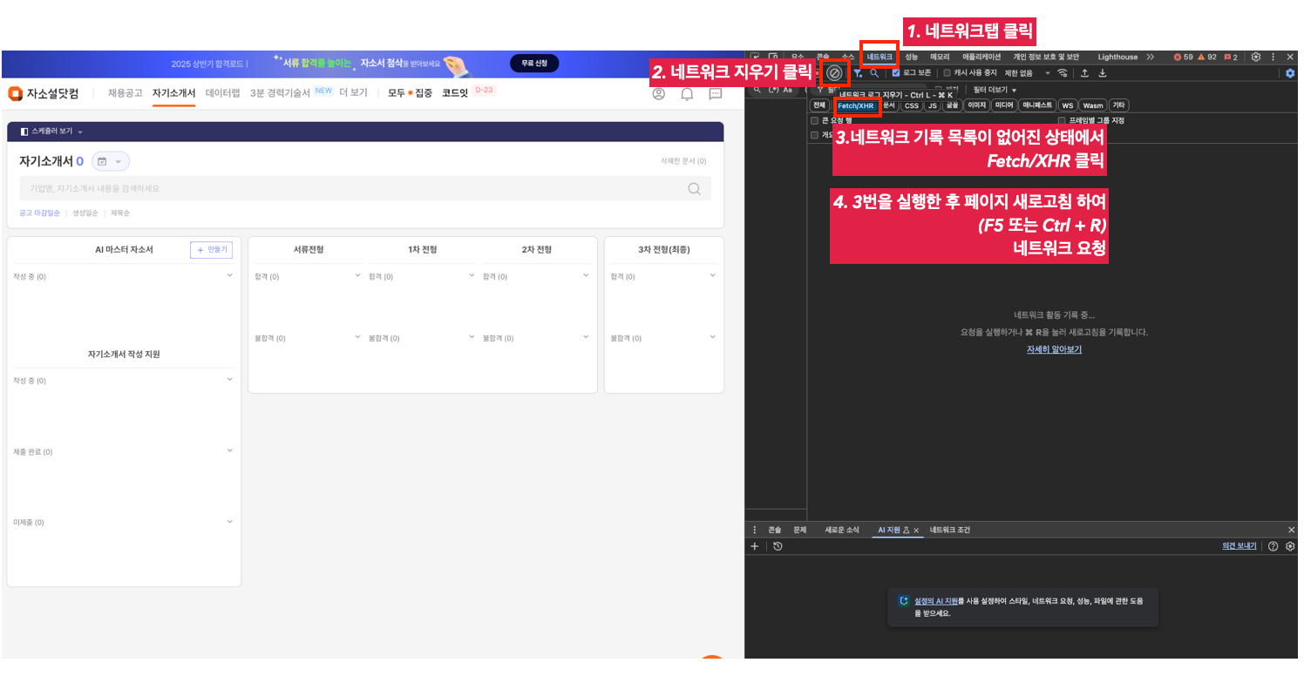Click the chat message icon in site header
Screen dimensions: 1304x676
click(x=716, y=94)
